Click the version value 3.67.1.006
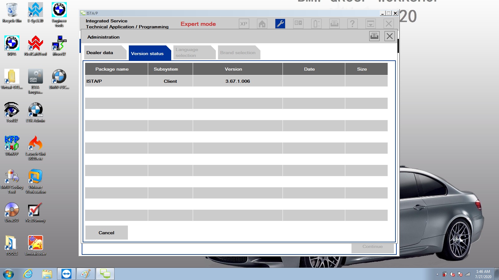The image size is (499, 280). (238, 81)
